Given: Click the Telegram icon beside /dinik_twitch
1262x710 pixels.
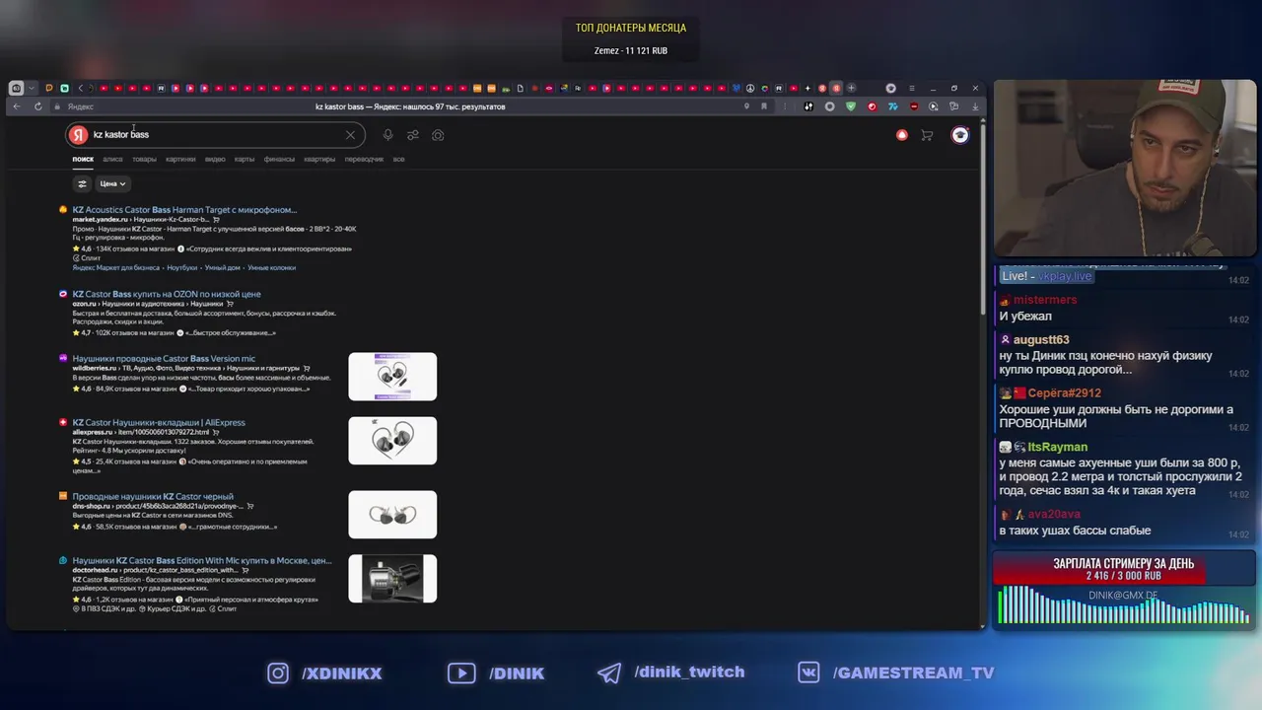Looking at the screenshot, I should pos(609,673).
